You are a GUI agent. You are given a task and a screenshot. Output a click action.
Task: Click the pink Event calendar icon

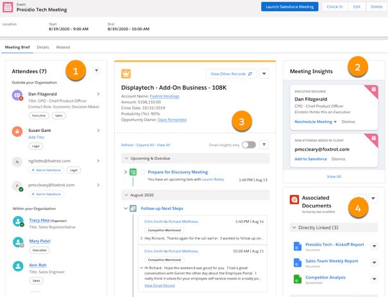tap(8, 7)
